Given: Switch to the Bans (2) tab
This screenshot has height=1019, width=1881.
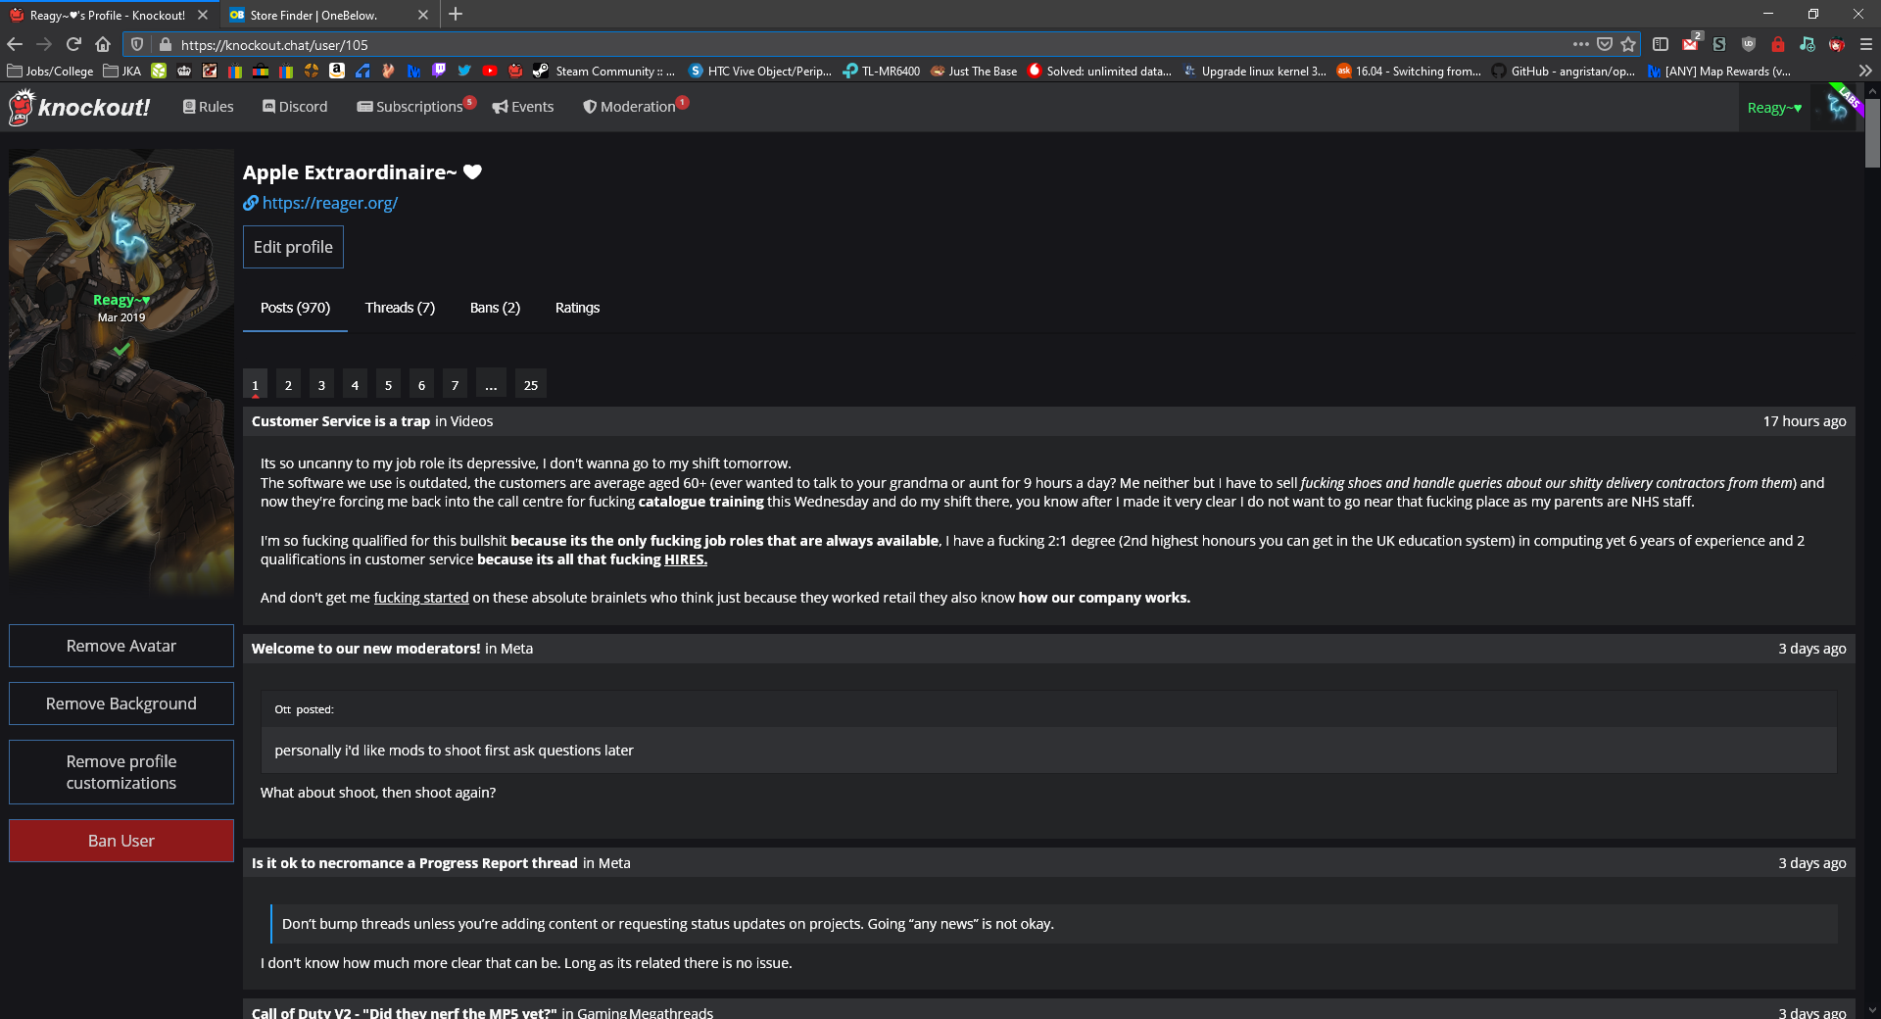Looking at the screenshot, I should click(x=495, y=308).
